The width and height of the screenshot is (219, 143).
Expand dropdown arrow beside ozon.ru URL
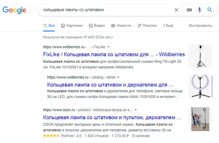point(136,110)
